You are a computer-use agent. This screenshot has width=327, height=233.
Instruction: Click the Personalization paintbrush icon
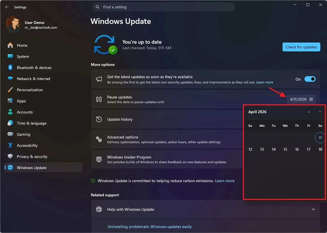coord(10,90)
